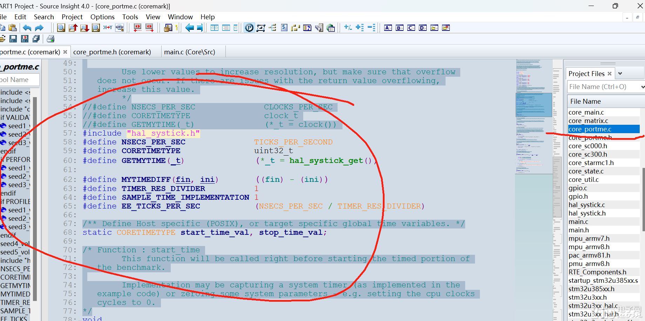Open the View menu

tap(153, 17)
